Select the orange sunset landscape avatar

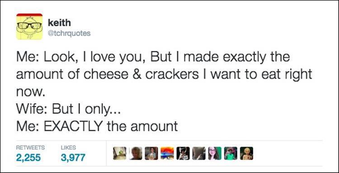tap(167, 153)
